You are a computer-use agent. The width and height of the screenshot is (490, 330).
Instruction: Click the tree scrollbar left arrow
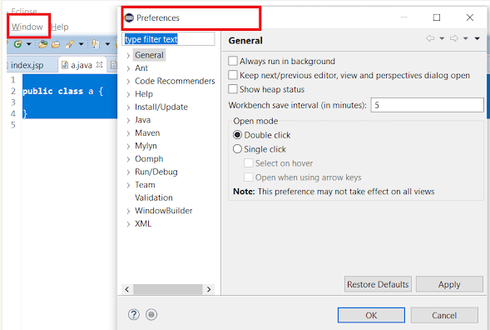pyautogui.click(x=127, y=289)
